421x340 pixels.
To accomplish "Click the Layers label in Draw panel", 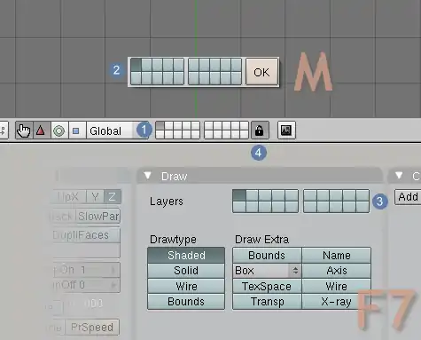I will coord(167,202).
